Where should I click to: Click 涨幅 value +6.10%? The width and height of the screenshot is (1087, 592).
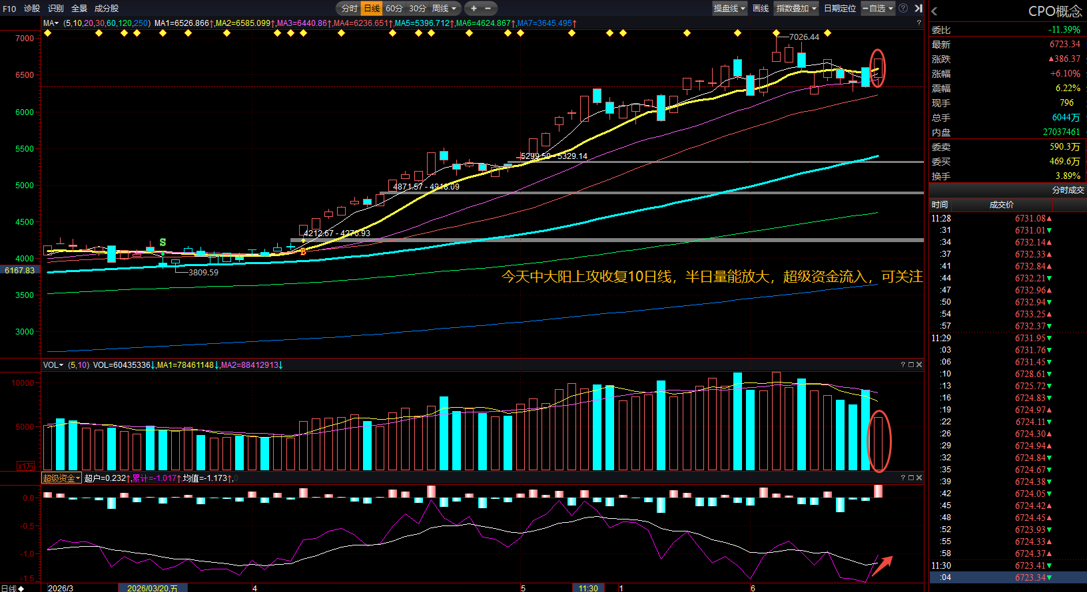tap(1065, 74)
